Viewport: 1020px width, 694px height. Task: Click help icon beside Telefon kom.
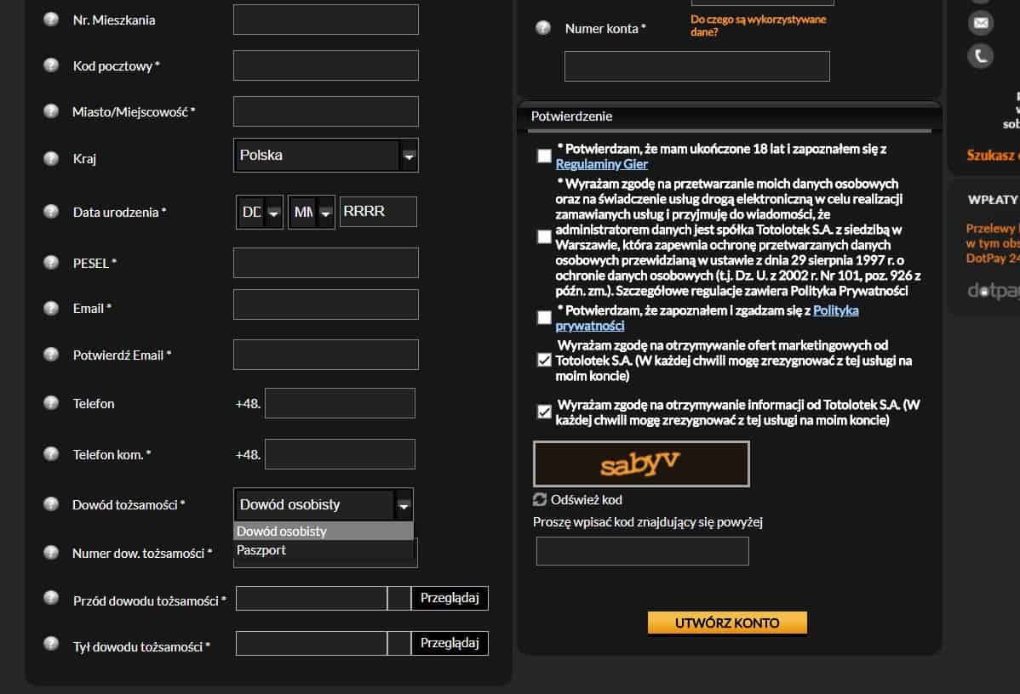coord(51,453)
